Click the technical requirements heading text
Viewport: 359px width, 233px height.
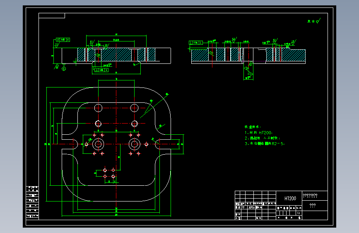(x=253, y=127)
